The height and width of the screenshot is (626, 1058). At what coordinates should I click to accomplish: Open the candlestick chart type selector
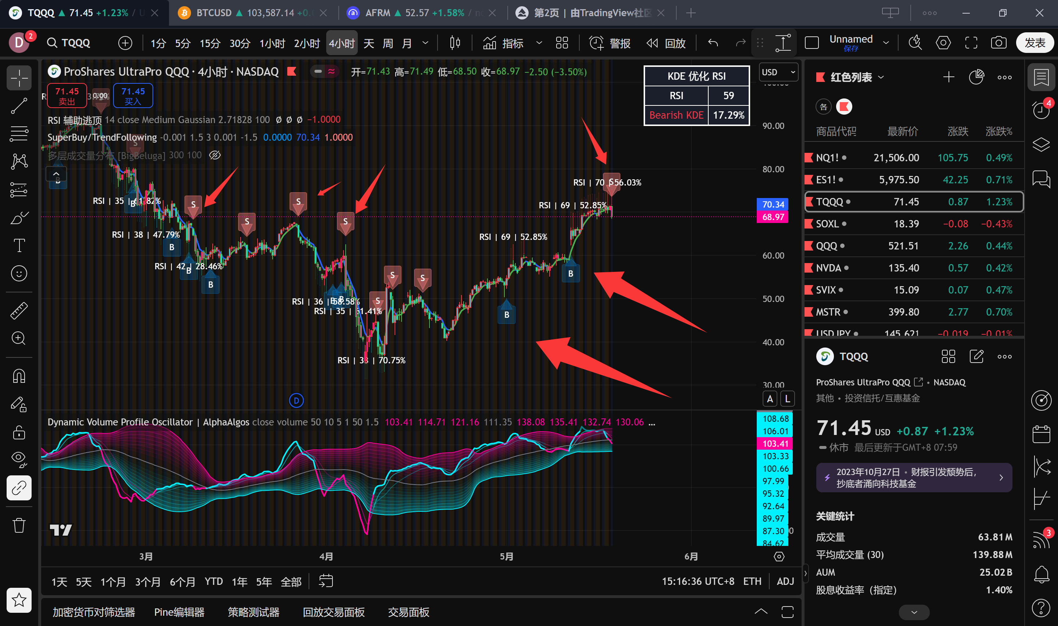coord(455,43)
